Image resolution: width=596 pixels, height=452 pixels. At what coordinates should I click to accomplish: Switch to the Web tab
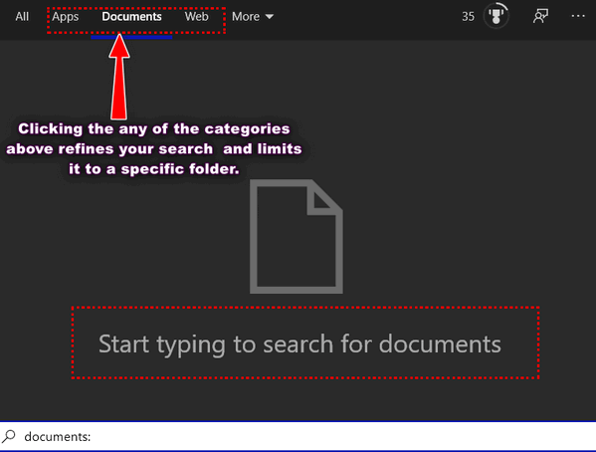coord(197,16)
